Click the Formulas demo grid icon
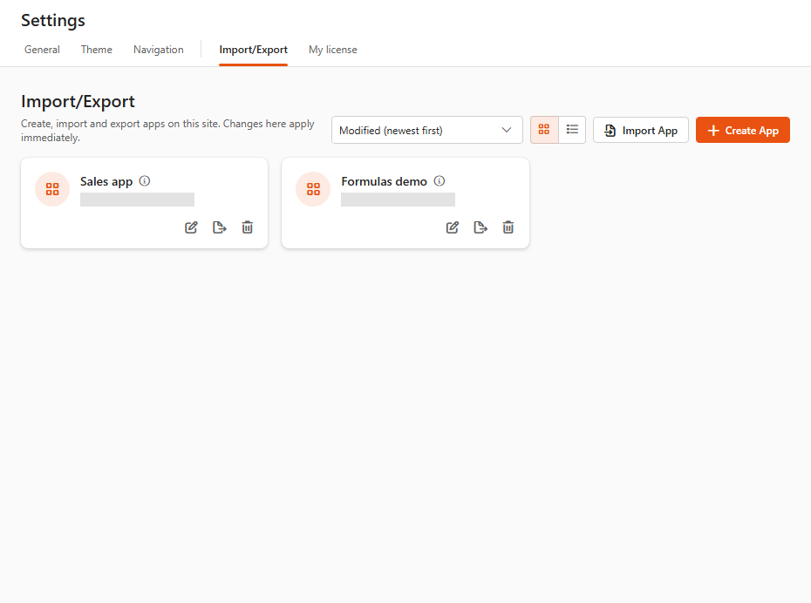Image resolution: width=811 pixels, height=603 pixels. coord(313,189)
